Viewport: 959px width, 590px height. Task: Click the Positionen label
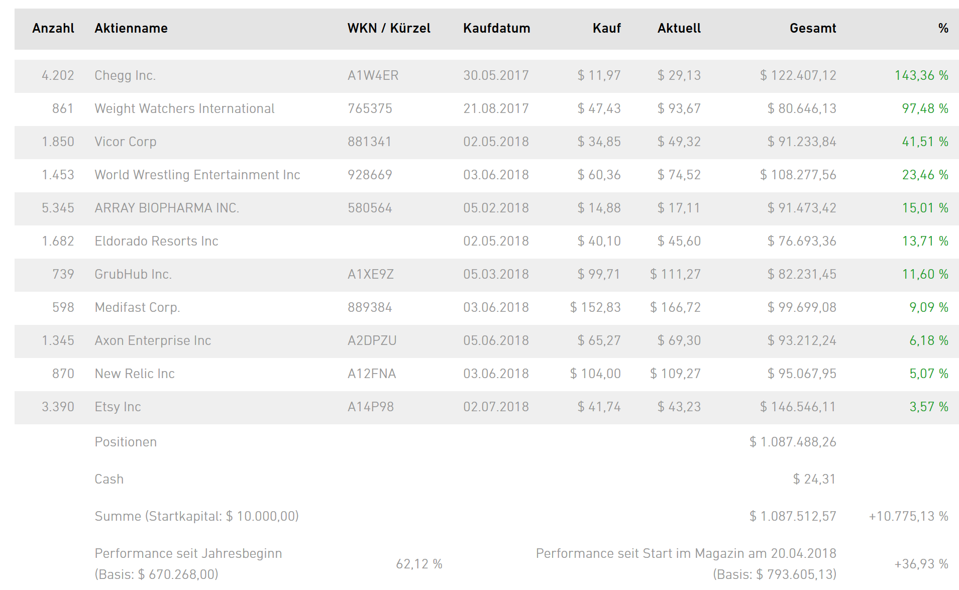126,442
